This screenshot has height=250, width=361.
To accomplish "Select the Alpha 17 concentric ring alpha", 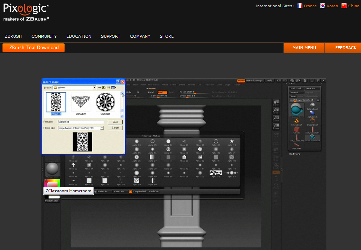I will pos(168,150).
